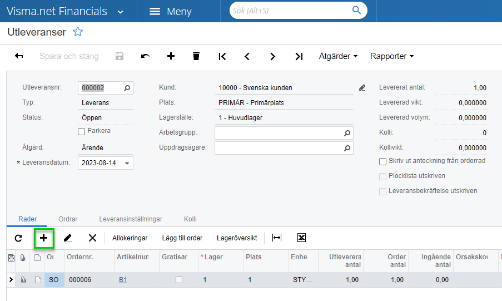Viewport: 502px width, 301px height.
Task: Open Uppdragsägare lookup magnifier
Action: click(x=347, y=148)
